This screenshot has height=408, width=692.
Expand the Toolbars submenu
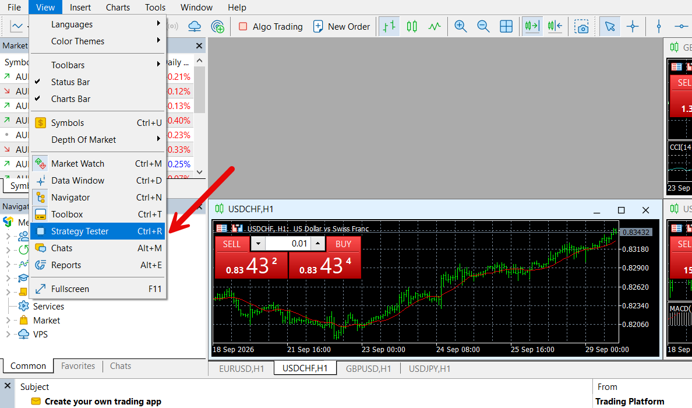(x=98, y=65)
